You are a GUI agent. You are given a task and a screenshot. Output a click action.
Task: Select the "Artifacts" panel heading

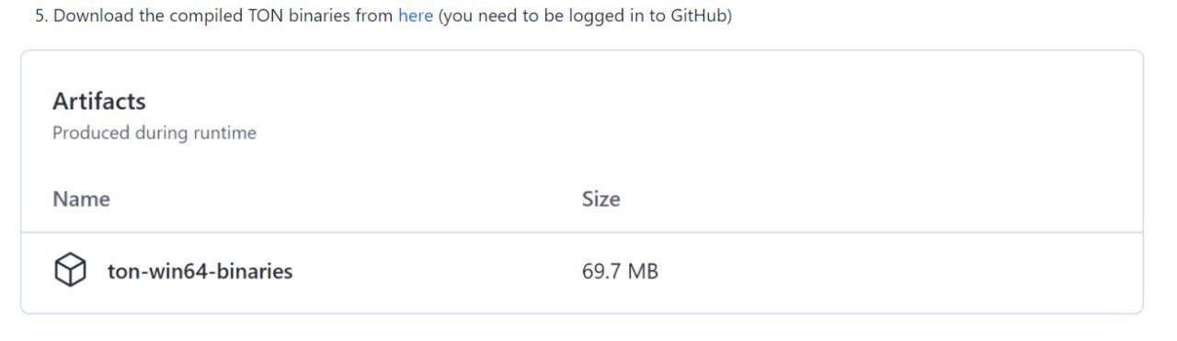tap(99, 101)
